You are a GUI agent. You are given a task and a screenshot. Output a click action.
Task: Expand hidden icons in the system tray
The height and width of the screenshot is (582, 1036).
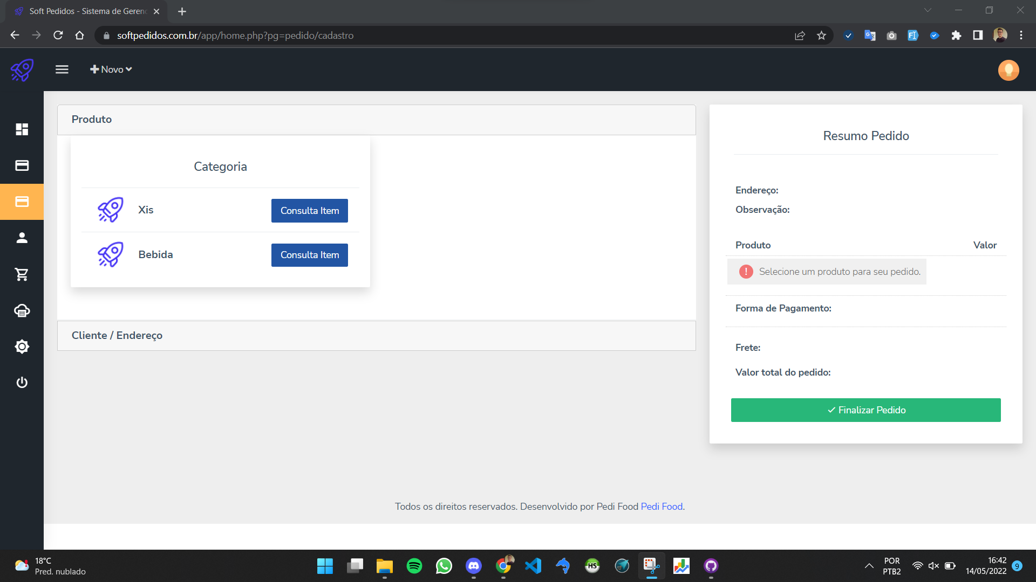point(869,566)
